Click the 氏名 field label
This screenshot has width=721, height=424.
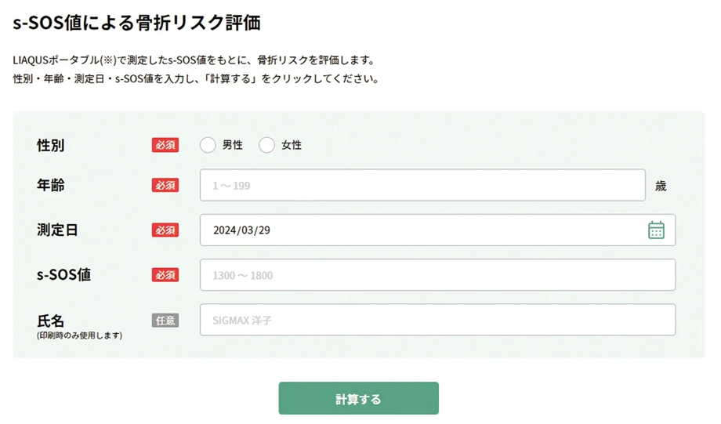click(51, 321)
